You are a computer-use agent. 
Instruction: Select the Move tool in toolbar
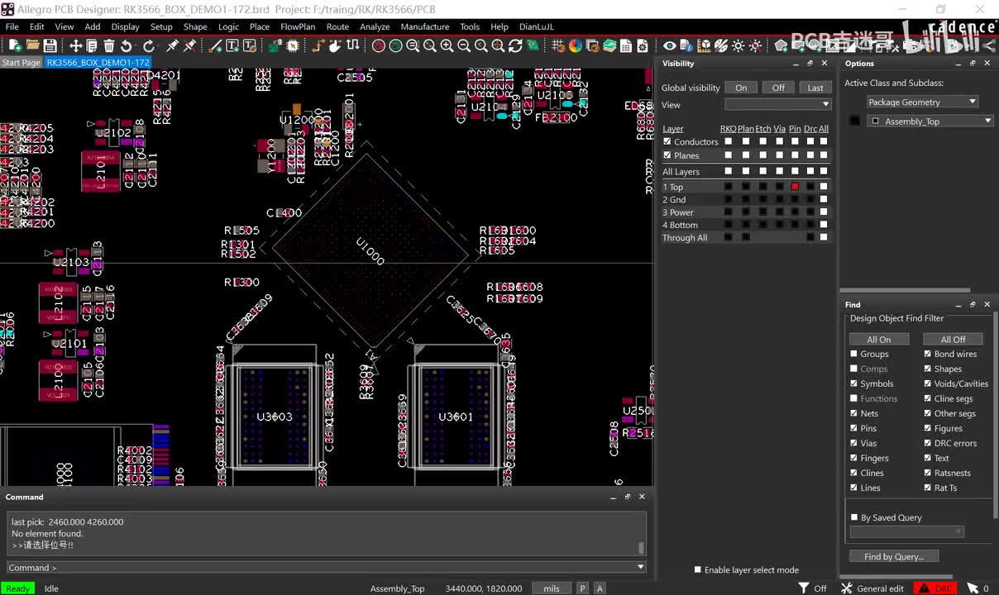[75, 45]
